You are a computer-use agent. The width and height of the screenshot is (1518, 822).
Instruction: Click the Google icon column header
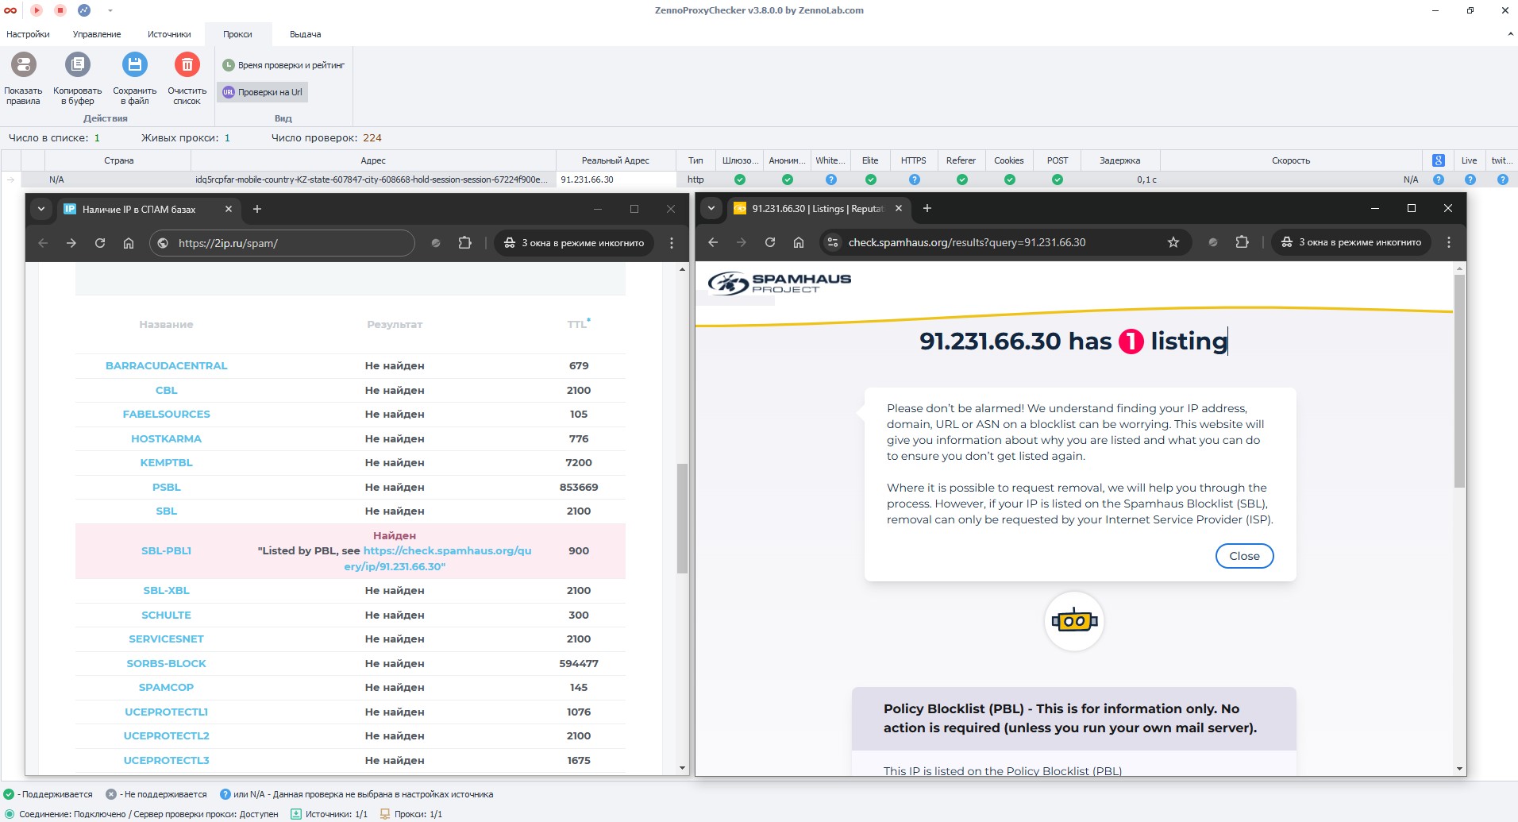pyautogui.click(x=1438, y=160)
